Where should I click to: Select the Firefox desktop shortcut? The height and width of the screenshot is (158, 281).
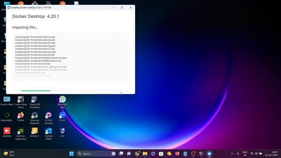tap(21, 117)
